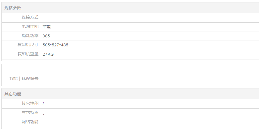This screenshot has height=129, width=260.
Task: Click the slash value beside 其它性能
Action: pyautogui.click(x=43, y=103)
